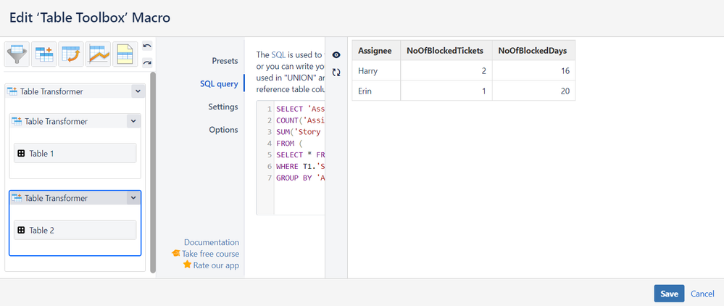Expand the top Table Transformer dropdown

138,91
